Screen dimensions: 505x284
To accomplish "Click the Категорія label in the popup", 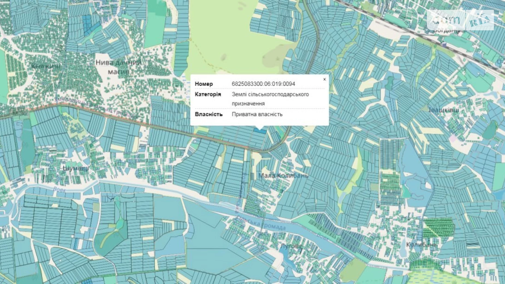I will [x=208, y=94].
